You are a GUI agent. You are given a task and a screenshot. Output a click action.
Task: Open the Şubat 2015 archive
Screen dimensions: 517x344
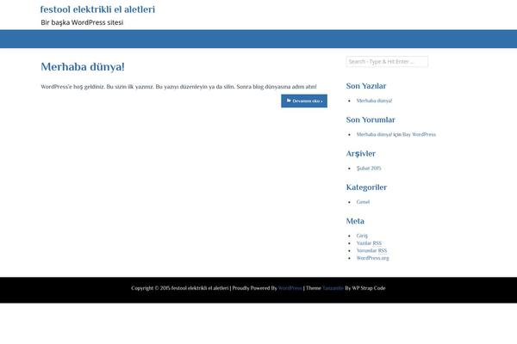369,169
